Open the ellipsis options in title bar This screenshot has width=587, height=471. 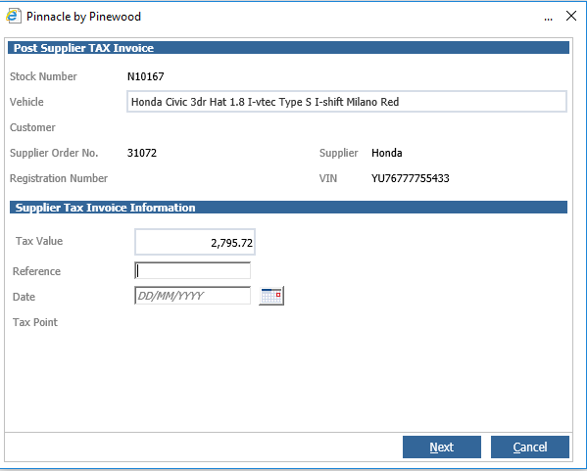coord(548,18)
